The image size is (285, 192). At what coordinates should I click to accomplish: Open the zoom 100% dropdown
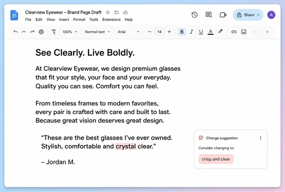[x=70, y=32]
